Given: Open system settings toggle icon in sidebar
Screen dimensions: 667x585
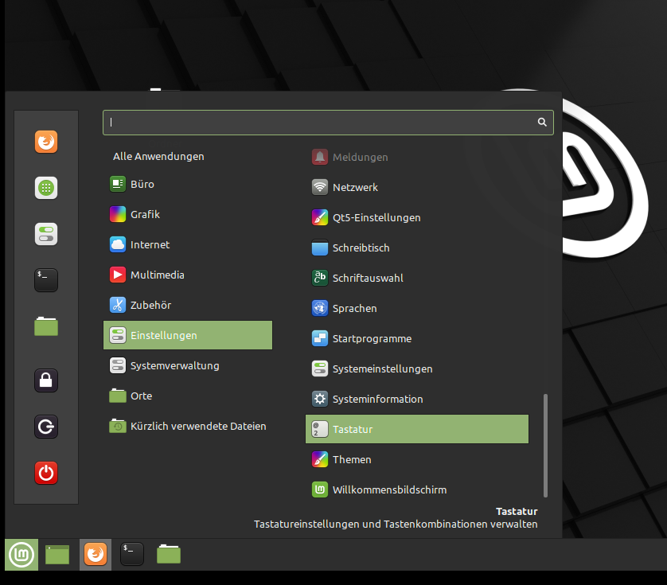Looking at the screenshot, I should coord(46,234).
